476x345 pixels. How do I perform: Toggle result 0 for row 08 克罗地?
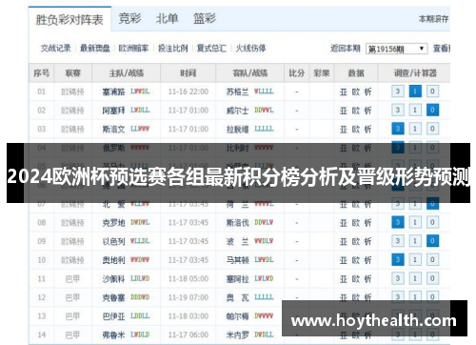tap(432, 222)
